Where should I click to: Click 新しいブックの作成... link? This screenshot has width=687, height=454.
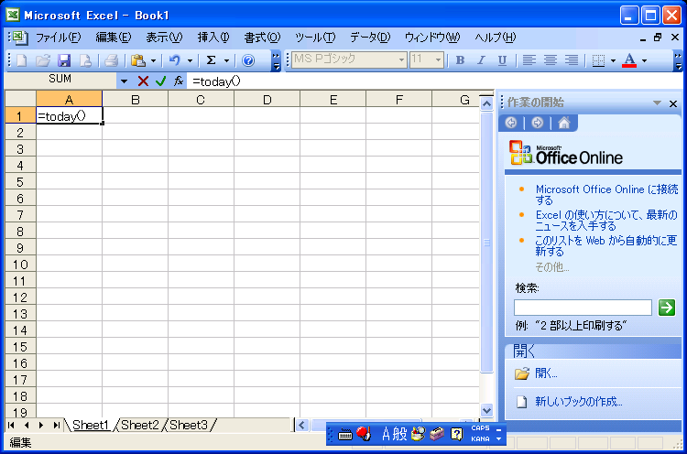pyautogui.click(x=578, y=402)
